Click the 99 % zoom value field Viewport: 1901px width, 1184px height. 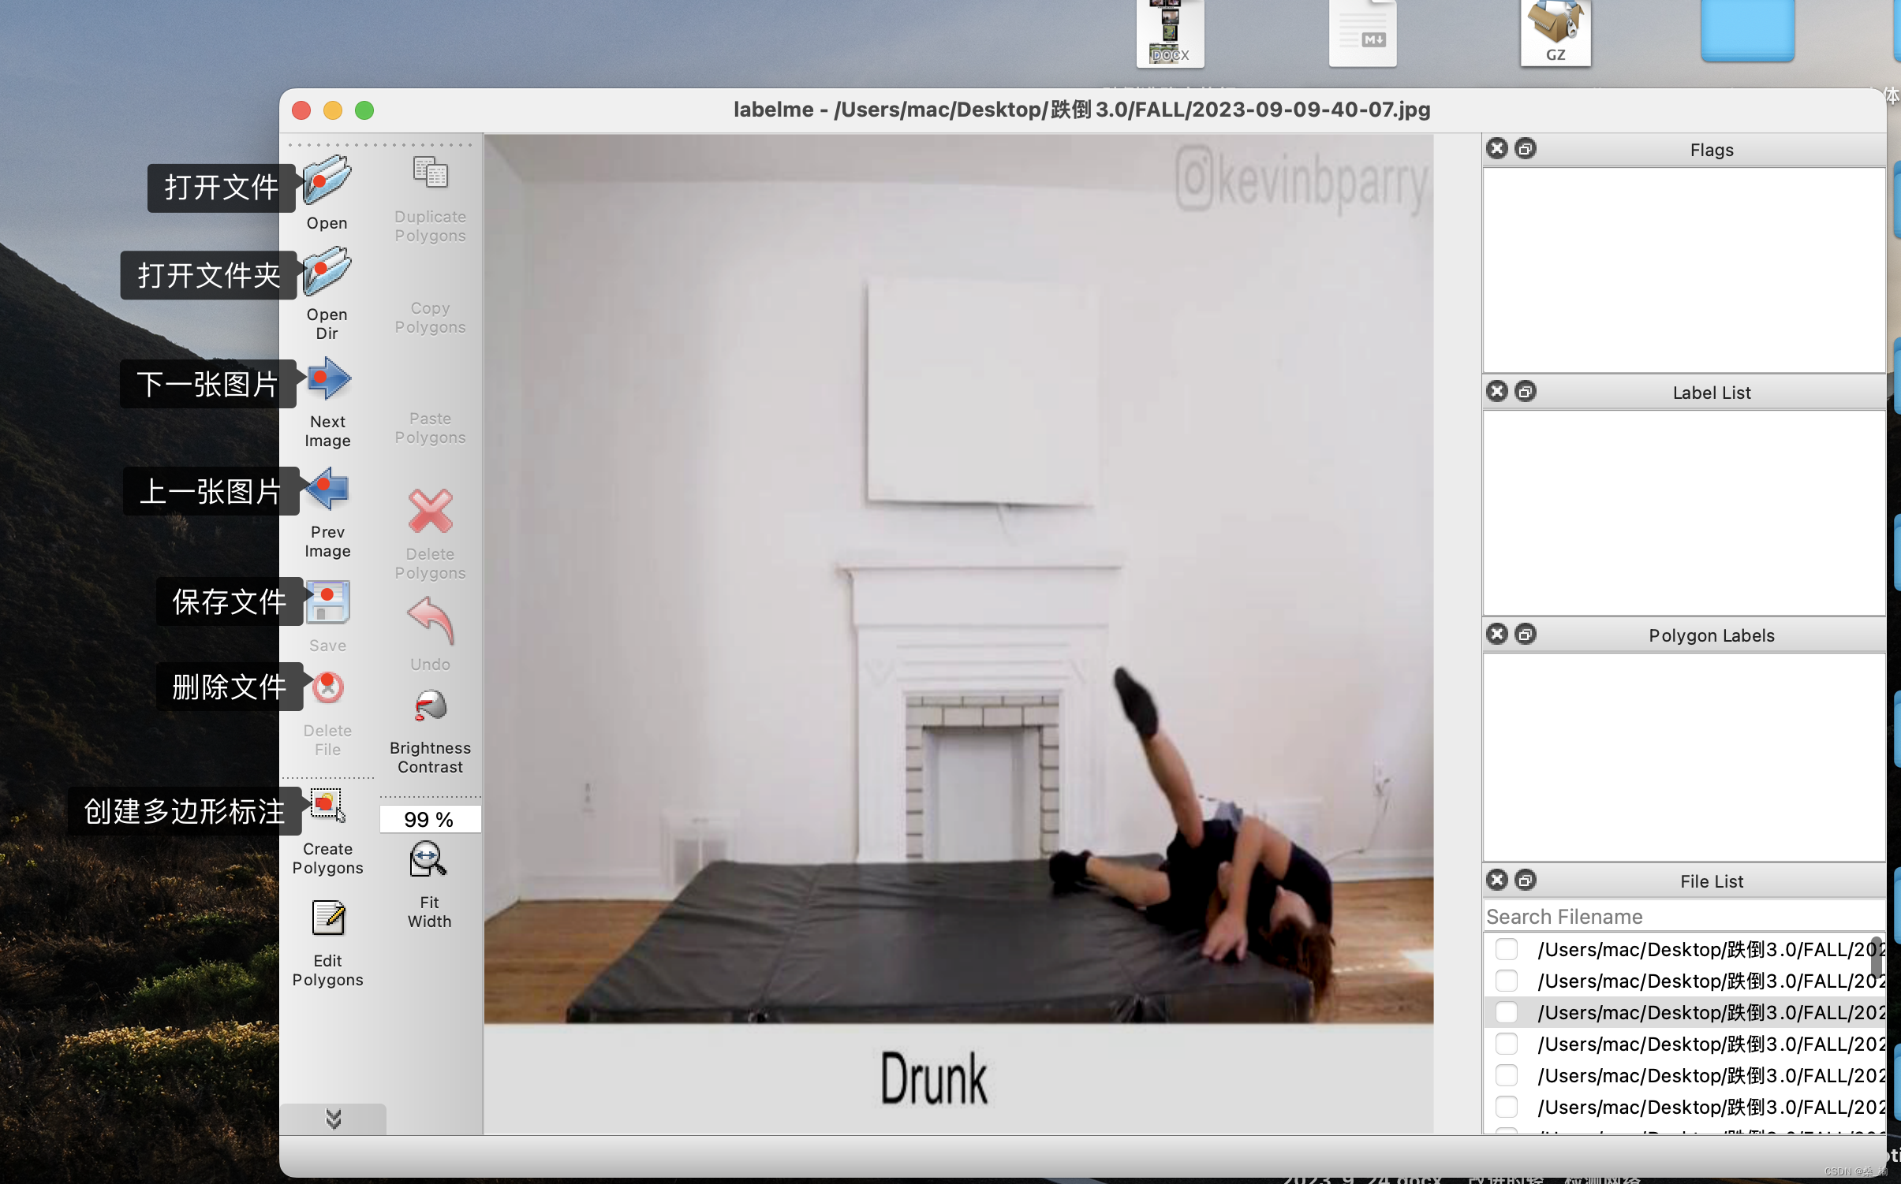[431, 820]
